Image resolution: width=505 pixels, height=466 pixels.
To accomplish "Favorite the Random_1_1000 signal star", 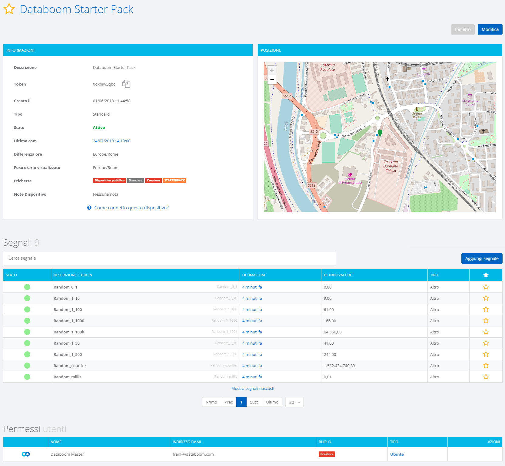I will coord(486,321).
